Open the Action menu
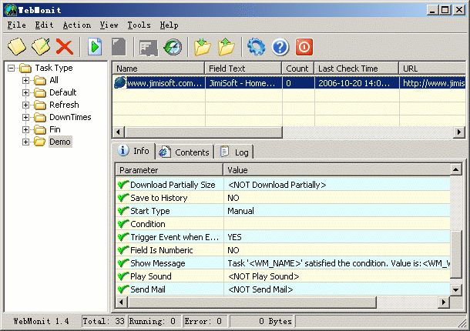Image resolution: width=470 pixels, height=331 pixels. click(x=77, y=25)
